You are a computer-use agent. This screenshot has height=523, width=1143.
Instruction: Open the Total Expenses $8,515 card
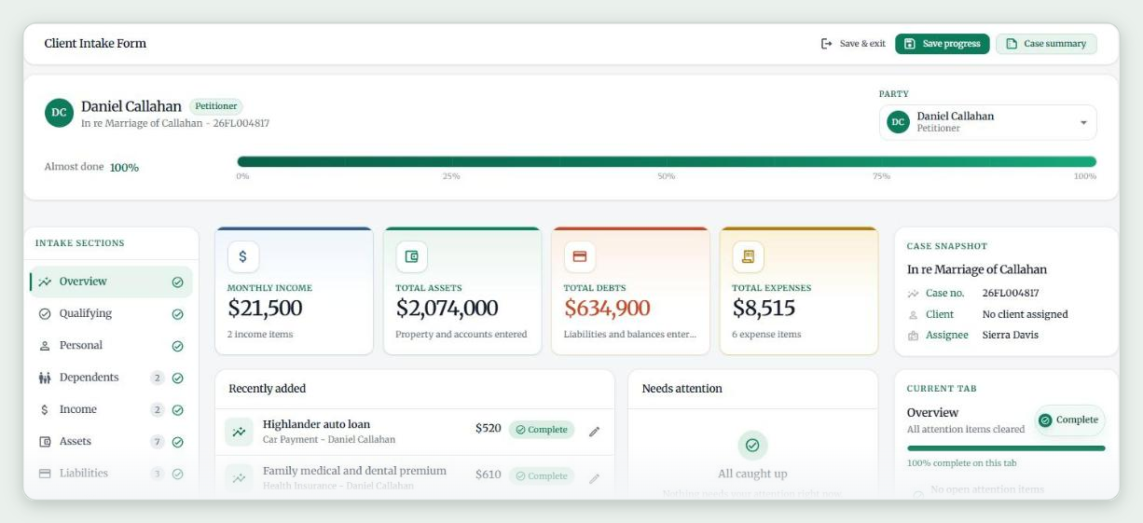coord(799,291)
